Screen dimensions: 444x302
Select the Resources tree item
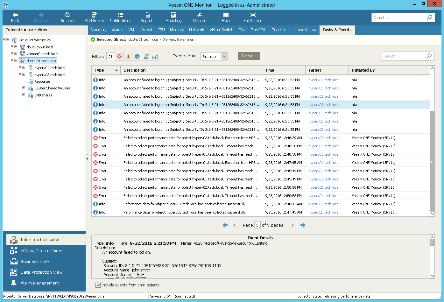(42, 81)
